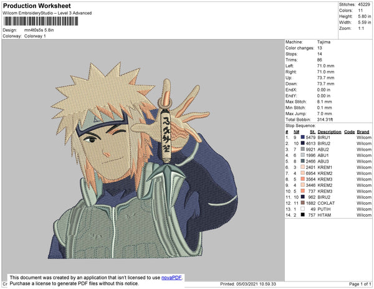Pick the ABU3 slate swatch
Viewport: 374px width, 289px height.
point(303,161)
